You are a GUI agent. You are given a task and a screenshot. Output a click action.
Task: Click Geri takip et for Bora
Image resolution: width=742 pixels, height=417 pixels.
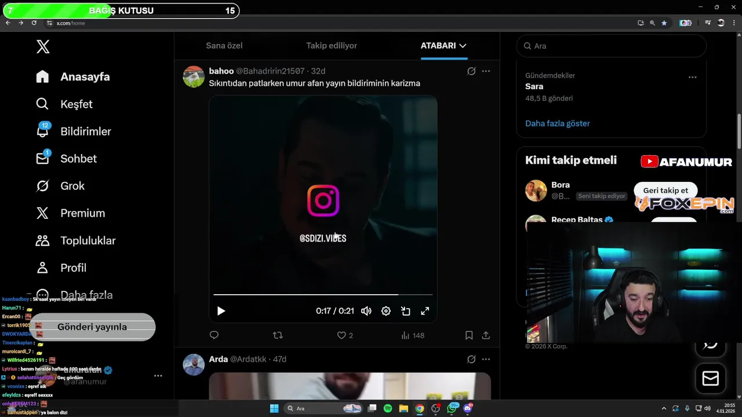665,190
